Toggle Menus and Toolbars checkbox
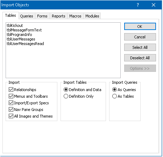 click(11, 96)
